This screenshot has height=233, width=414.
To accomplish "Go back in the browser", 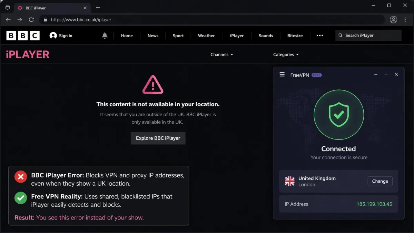I will (x=8, y=20).
